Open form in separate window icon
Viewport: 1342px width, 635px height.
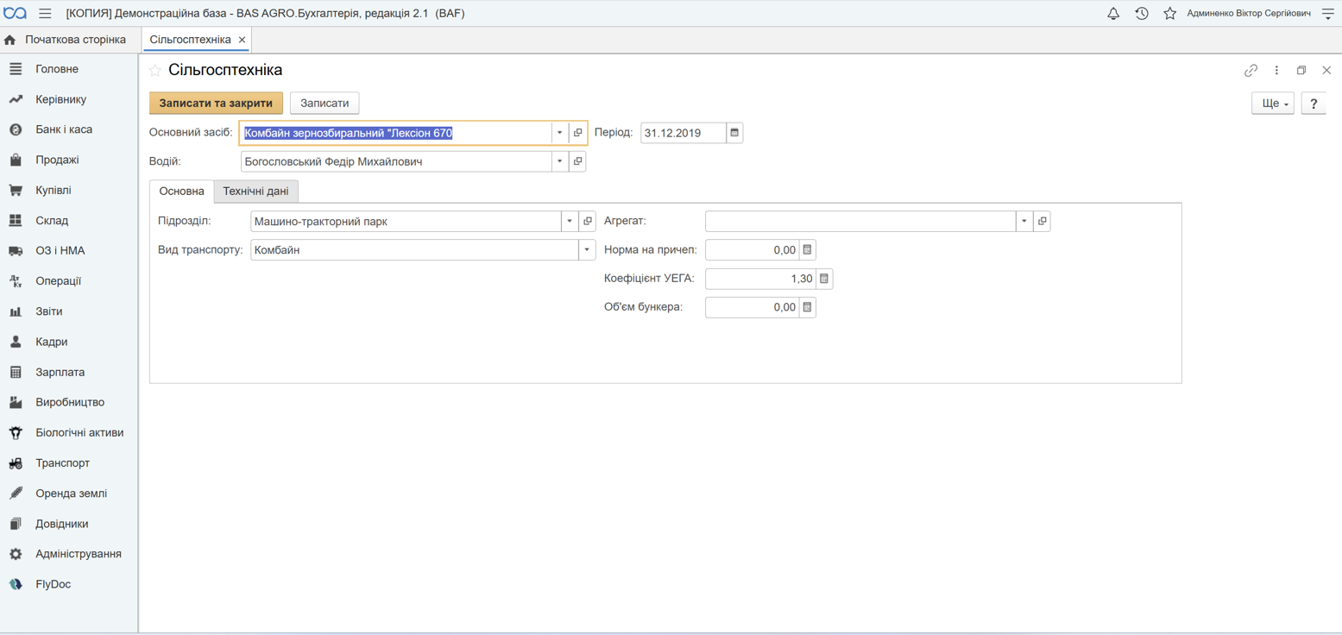click(1301, 71)
